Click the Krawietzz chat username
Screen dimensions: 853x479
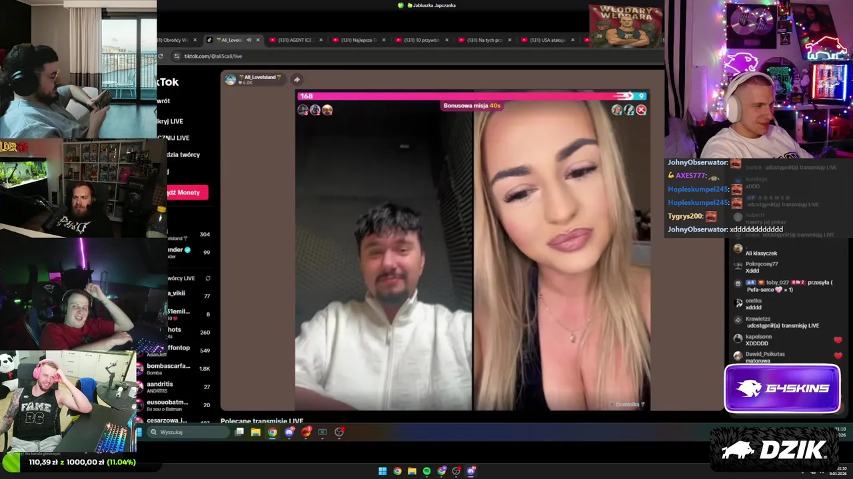(758, 319)
